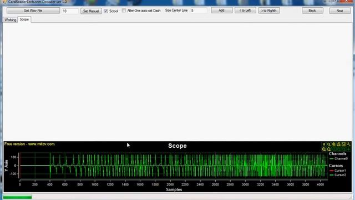
Task: Click the Scope title text
Action: pos(177,146)
